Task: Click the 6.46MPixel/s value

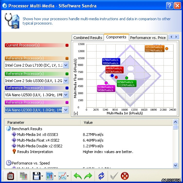Action: point(93,140)
